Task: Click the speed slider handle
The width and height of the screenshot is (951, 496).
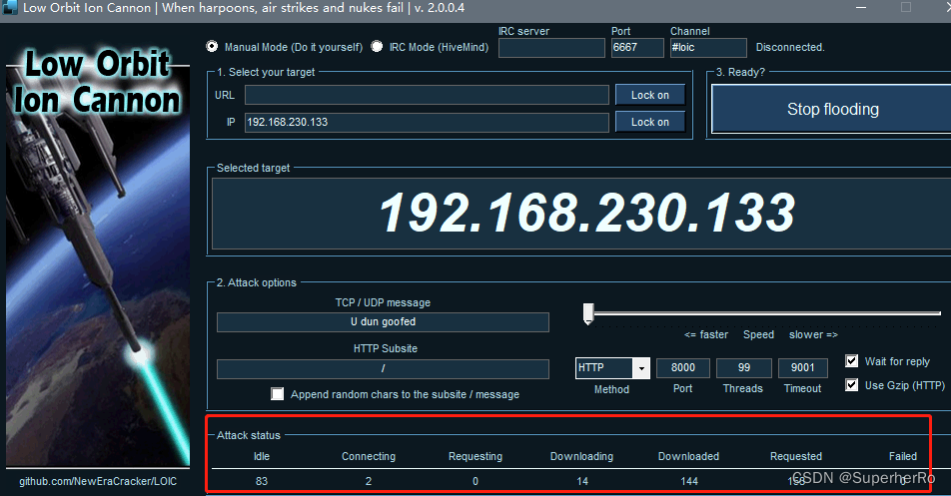Action: pos(587,313)
